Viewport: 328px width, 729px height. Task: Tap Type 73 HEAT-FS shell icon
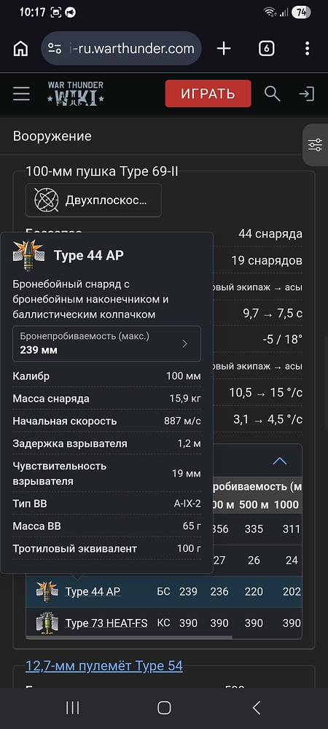[x=47, y=623]
